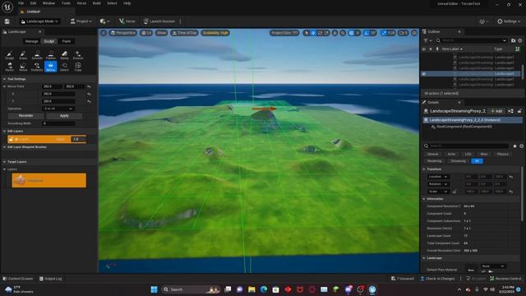The width and height of the screenshot is (526, 296).
Task: Select the Erase tool
Action: tap(23, 55)
